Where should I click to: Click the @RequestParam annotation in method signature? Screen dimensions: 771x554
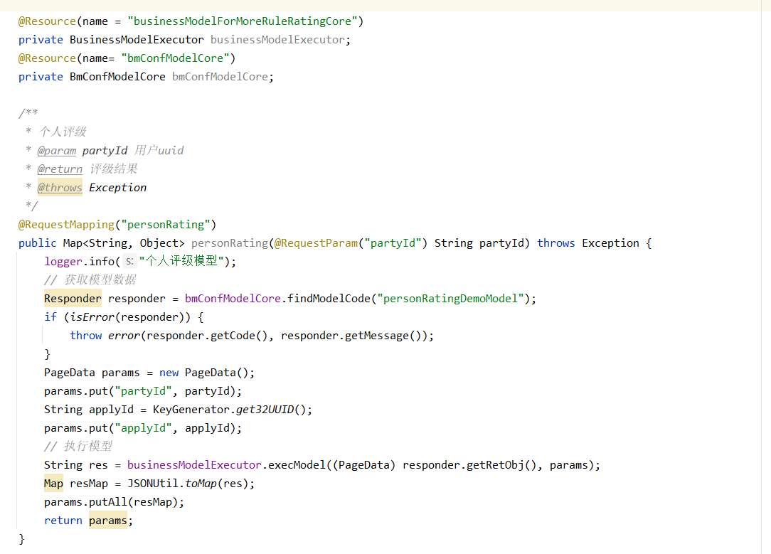[x=316, y=243]
